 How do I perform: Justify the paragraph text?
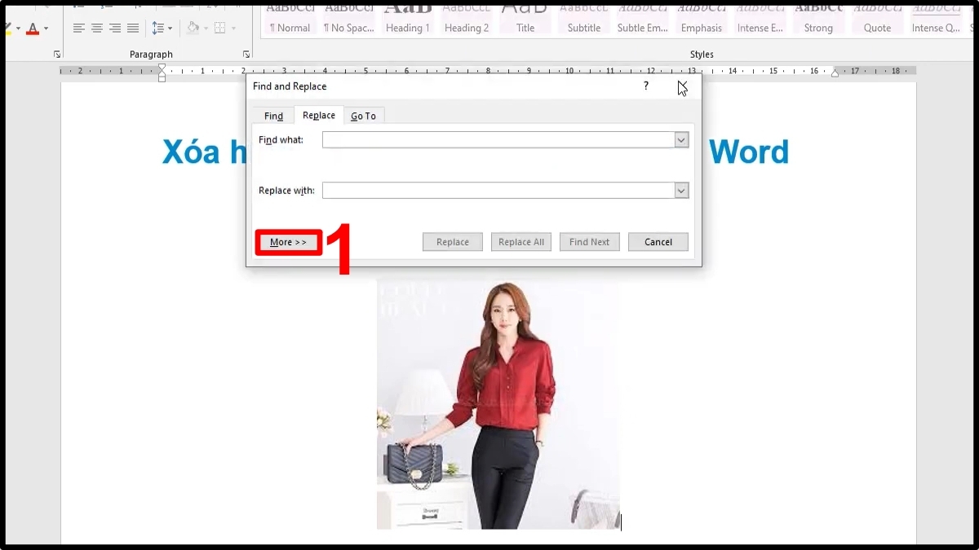pyautogui.click(x=133, y=29)
